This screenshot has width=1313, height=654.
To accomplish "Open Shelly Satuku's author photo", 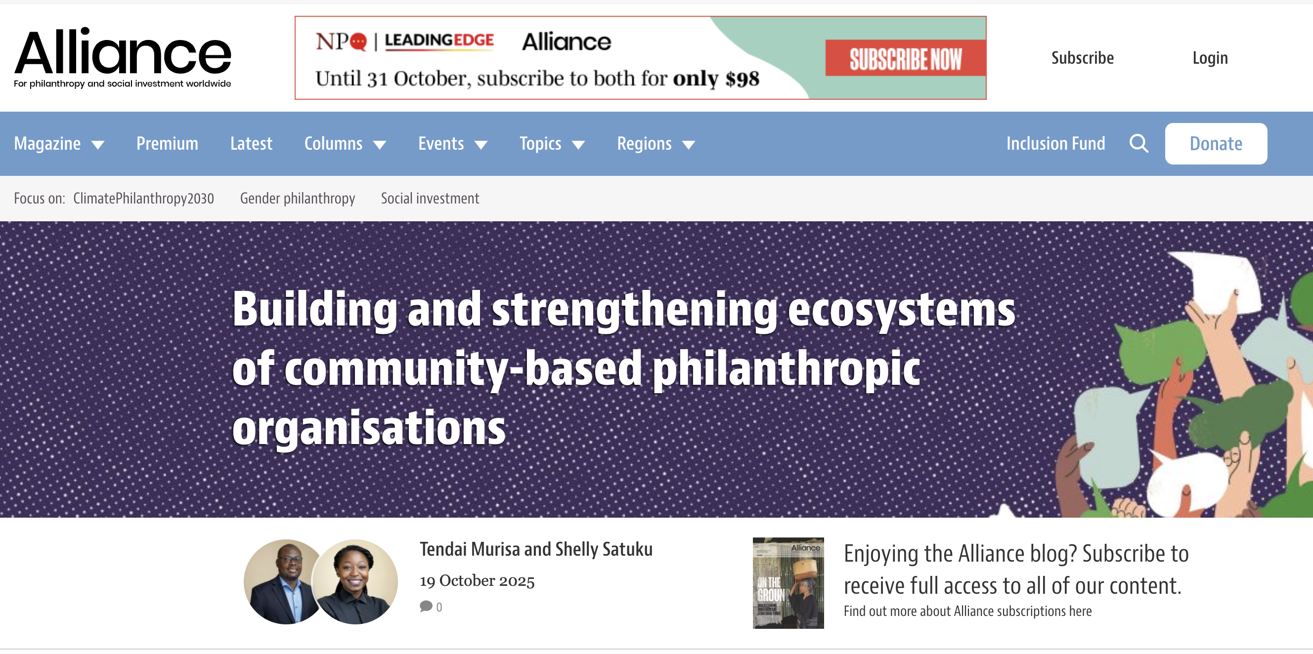I will click(356, 582).
